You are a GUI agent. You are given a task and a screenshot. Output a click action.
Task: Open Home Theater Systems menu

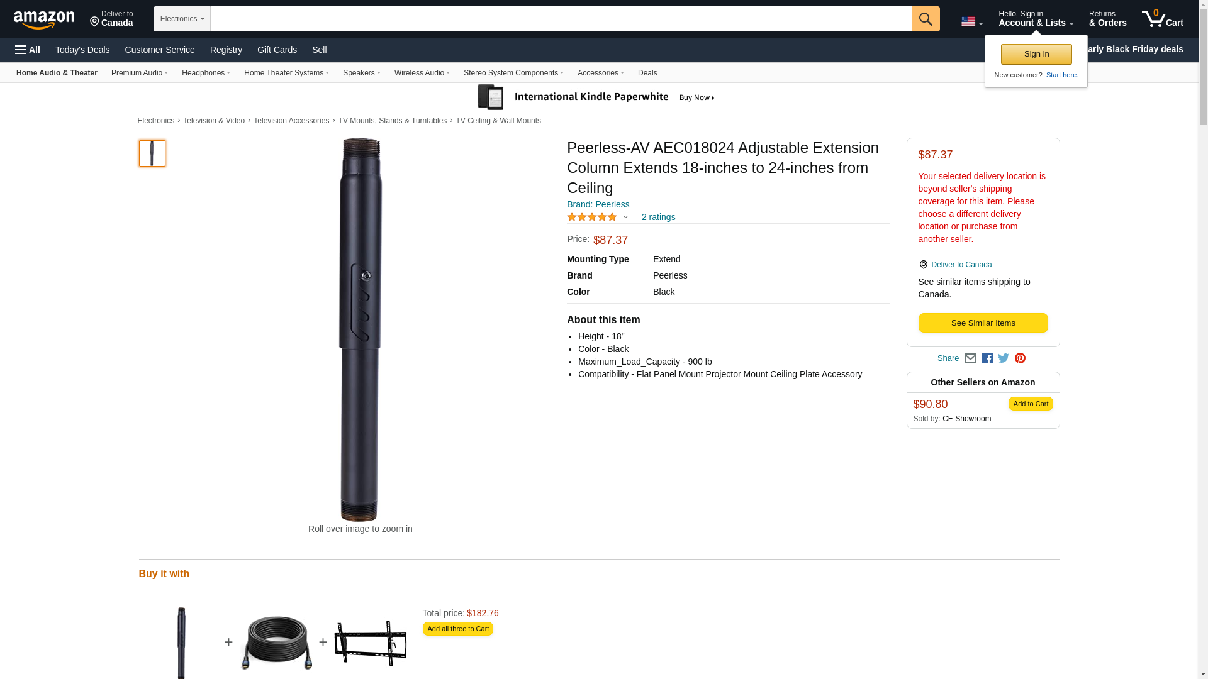tap(286, 73)
